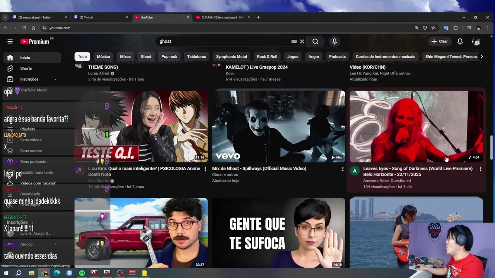Install app icon in the address bar
This screenshot has width=495, height=278.
pos(425,28)
